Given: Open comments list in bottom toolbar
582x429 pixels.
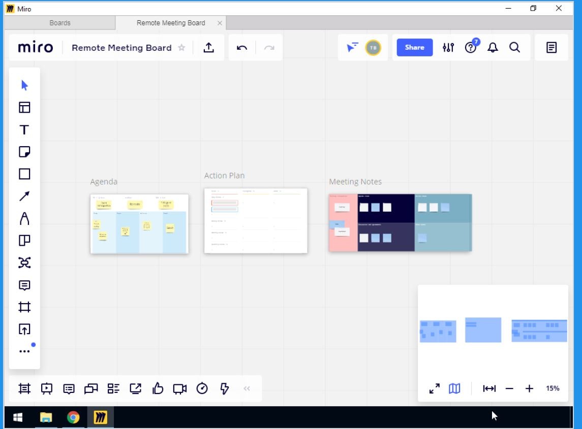Looking at the screenshot, I should 69,388.
